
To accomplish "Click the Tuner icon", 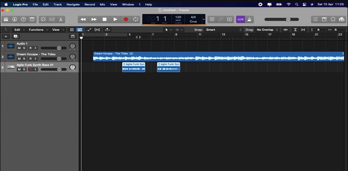I will [221, 20].
